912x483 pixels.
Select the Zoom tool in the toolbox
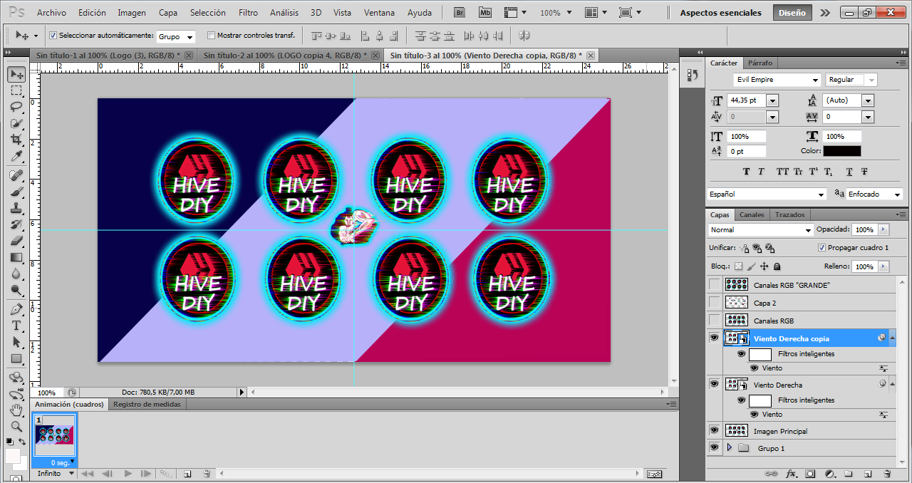pos(16,427)
